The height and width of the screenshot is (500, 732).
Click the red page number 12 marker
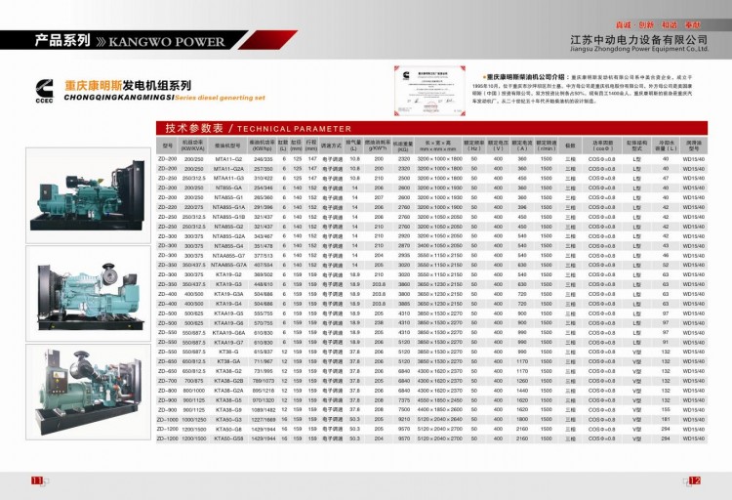pyautogui.click(x=695, y=480)
